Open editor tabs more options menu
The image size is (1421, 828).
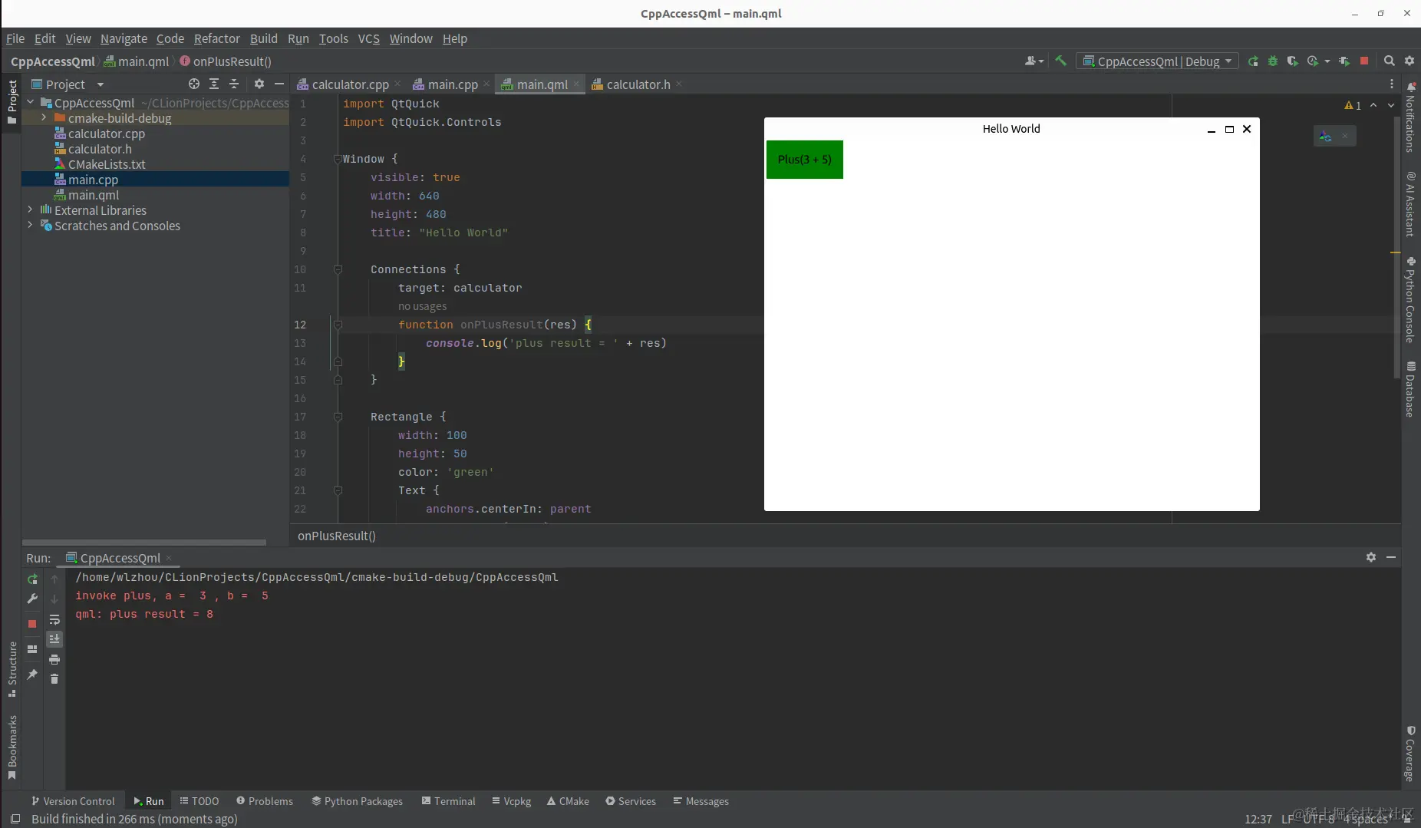click(1392, 84)
